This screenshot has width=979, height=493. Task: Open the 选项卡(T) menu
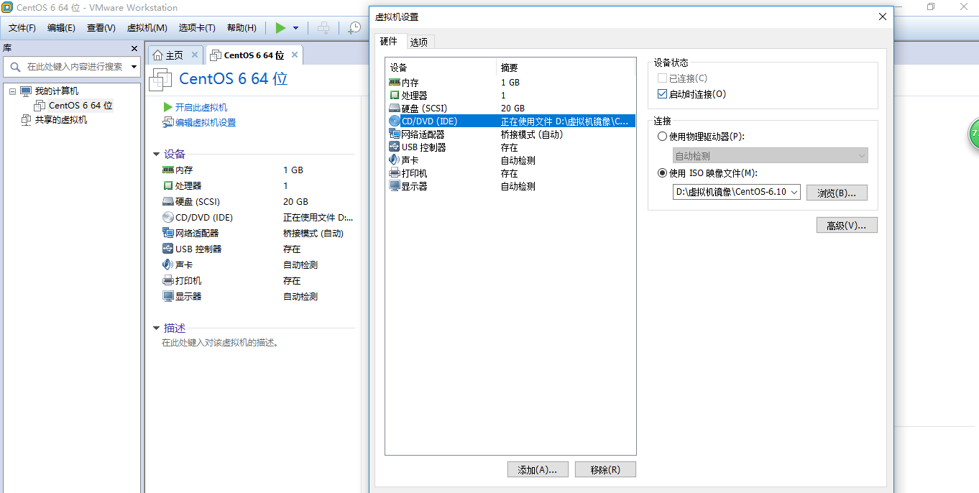(197, 28)
